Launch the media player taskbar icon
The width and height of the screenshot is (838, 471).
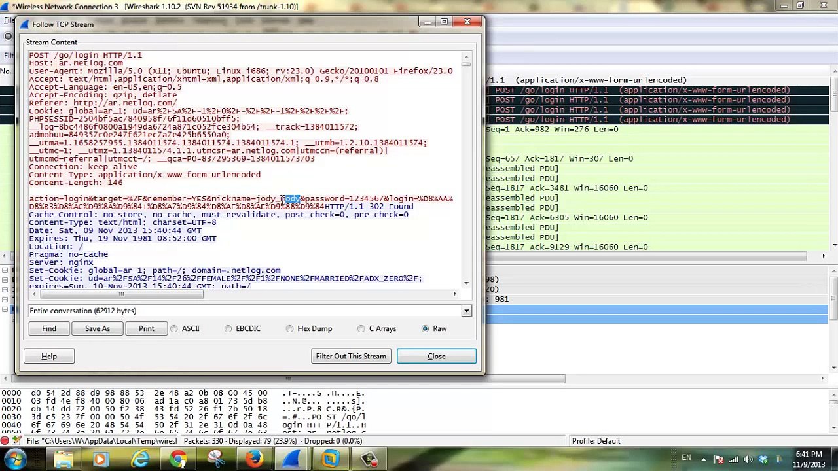[x=100, y=459]
